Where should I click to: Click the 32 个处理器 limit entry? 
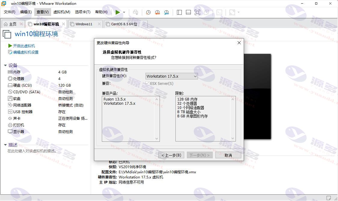click(x=187, y=104)
